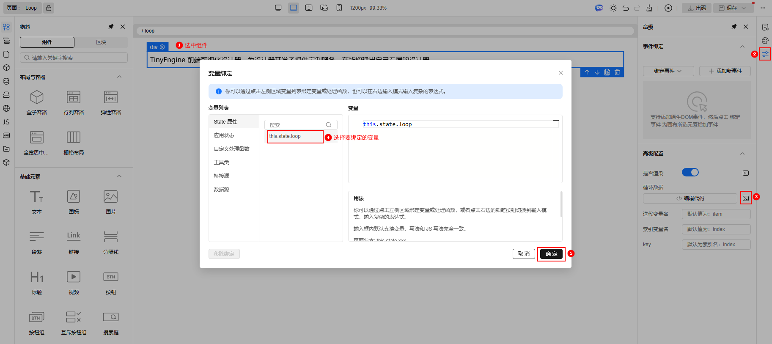Click the variable 搜索 input field
The width and height of the screenshot is (772, 344).
coord(297,125)
